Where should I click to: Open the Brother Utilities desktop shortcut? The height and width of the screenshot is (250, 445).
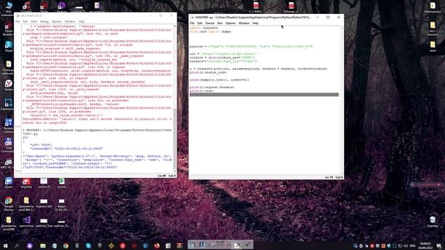[x=8, y=125]
